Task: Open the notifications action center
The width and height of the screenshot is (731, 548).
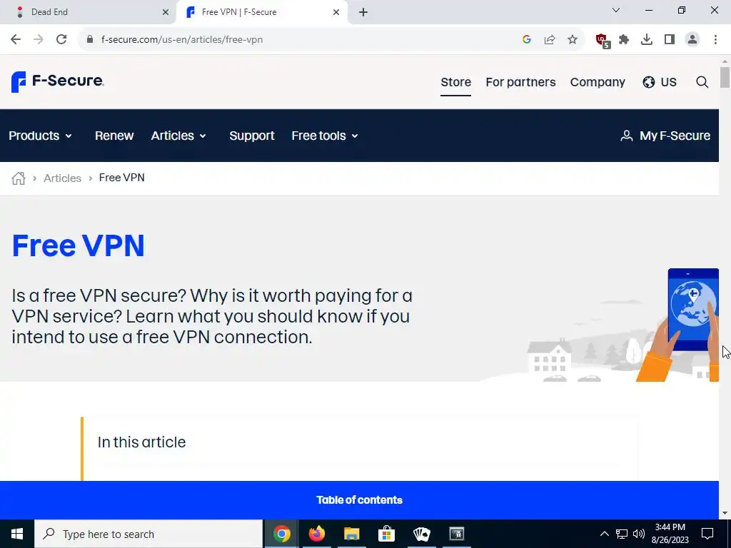Action: click(707, 534)
